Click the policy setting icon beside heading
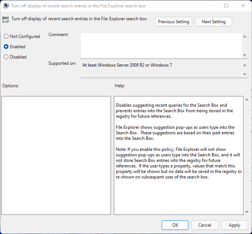 tap(6, 19)
